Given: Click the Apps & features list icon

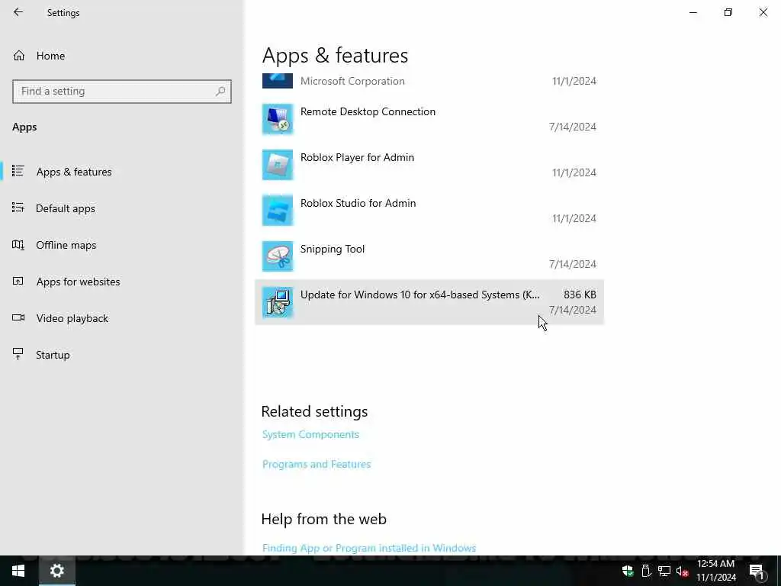Looking at the screenshot, I should coord(18,171).
